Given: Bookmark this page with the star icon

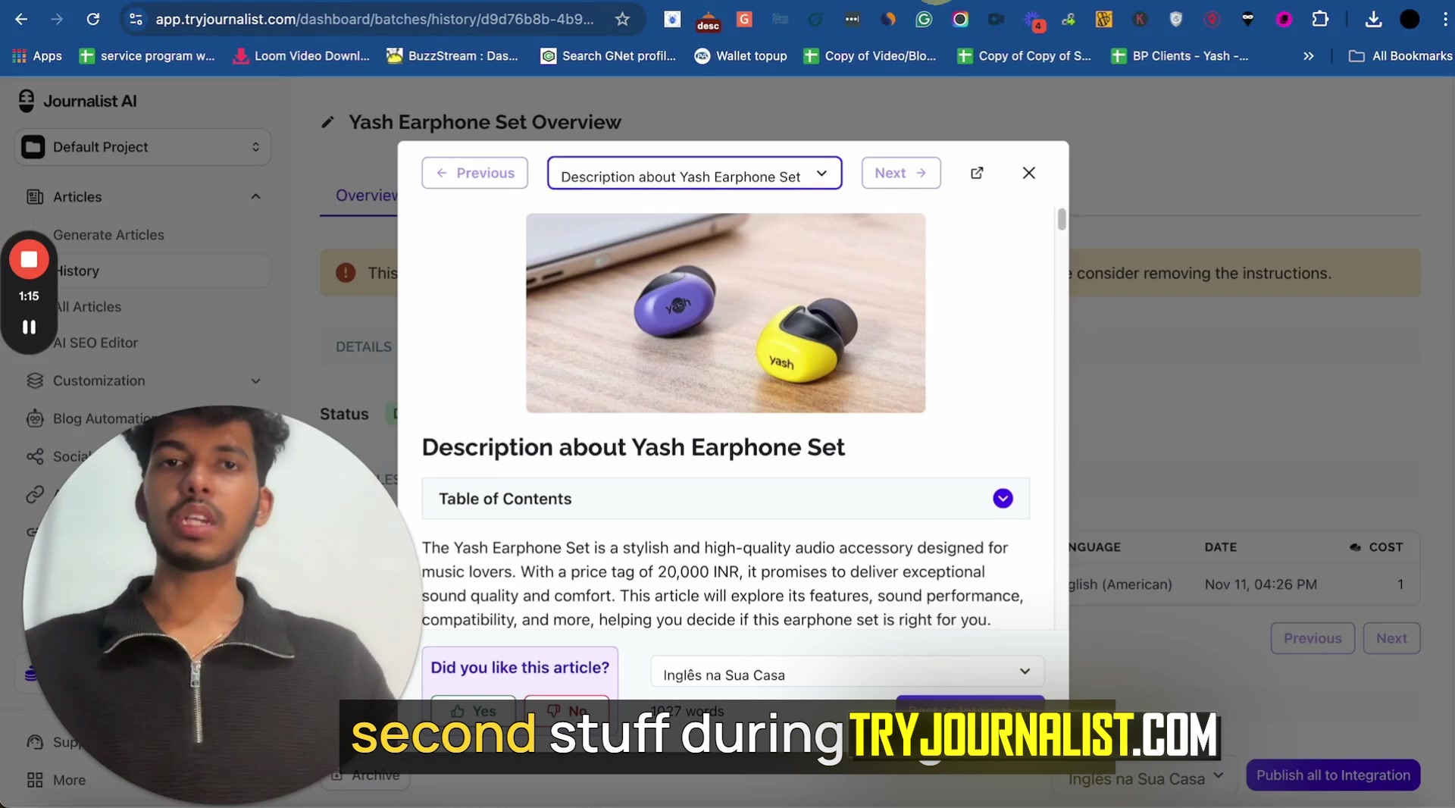Looking at the screenshot, I should (622, 19).
